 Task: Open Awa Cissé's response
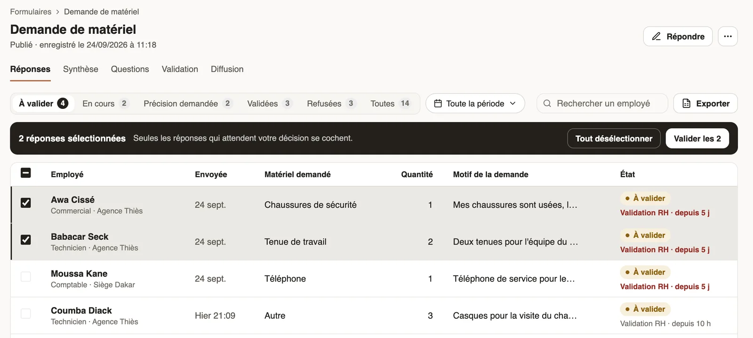pos(374,205)
